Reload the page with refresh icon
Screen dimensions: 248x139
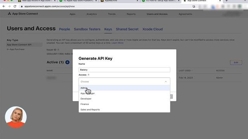(15, 6)
